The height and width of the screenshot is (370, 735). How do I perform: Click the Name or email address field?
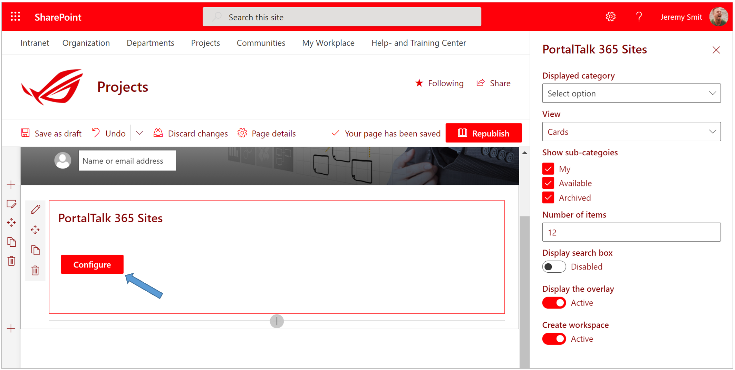click(127, 160)
